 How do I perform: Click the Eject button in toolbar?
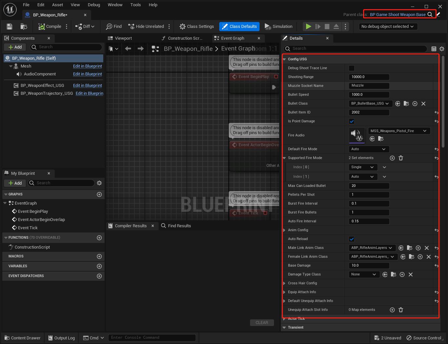(x=336, y=27)
